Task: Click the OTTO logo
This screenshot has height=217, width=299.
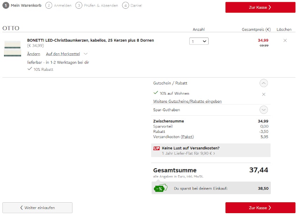Action: (x=11, y=28)
